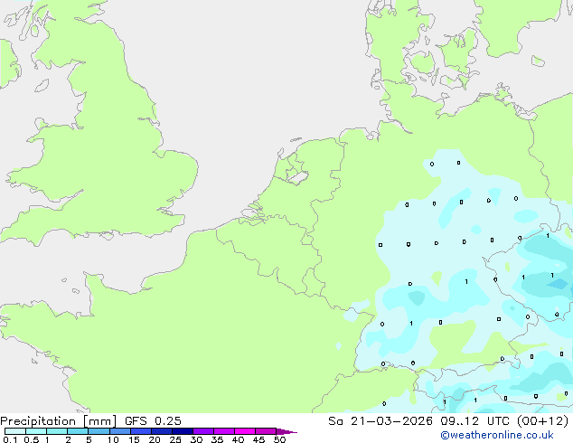Click the 30–35 mm purple legend swatch

pos(203,431)
